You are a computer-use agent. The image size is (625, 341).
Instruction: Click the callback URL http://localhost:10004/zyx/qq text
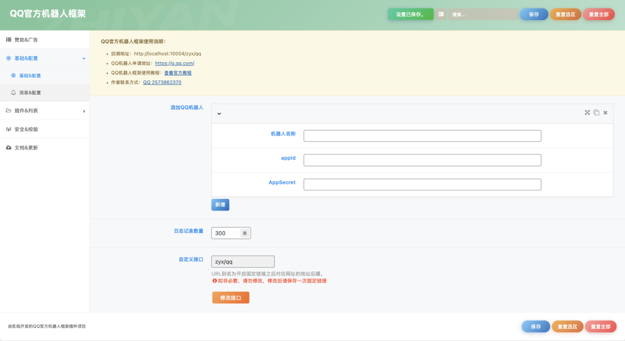167,54
